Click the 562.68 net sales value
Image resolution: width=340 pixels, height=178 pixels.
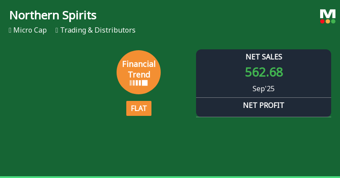(264, 72)
